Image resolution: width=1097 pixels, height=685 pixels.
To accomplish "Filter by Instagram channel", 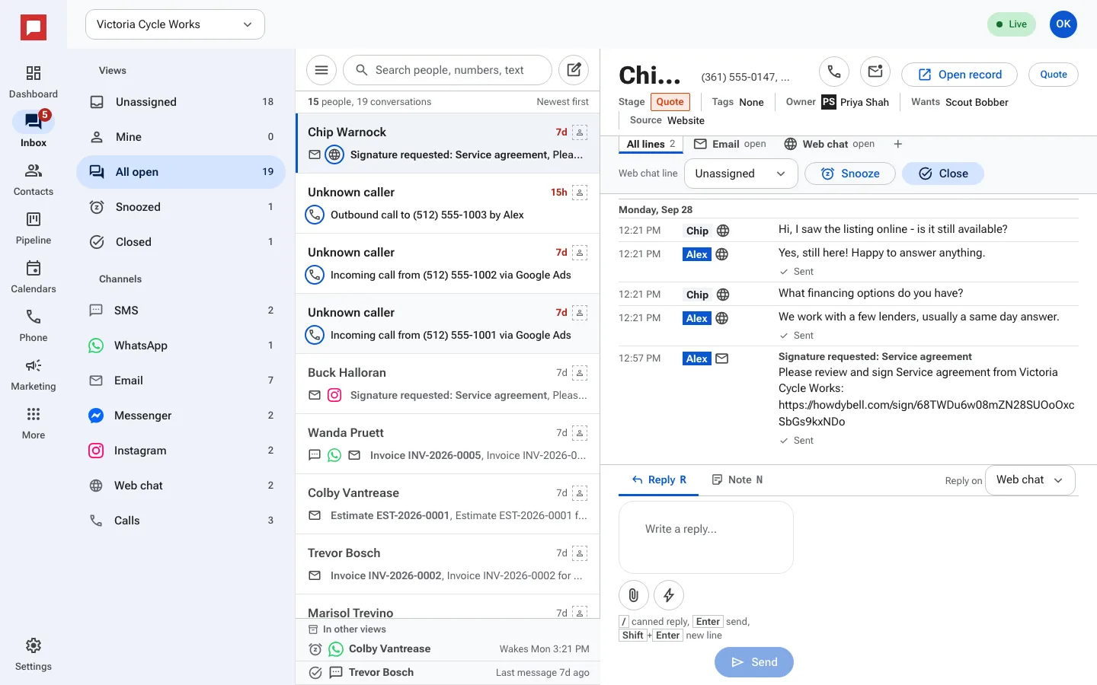I will click(x=181, y=451).
